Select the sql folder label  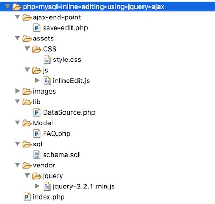pyautogui.click(x=38, y=144)
